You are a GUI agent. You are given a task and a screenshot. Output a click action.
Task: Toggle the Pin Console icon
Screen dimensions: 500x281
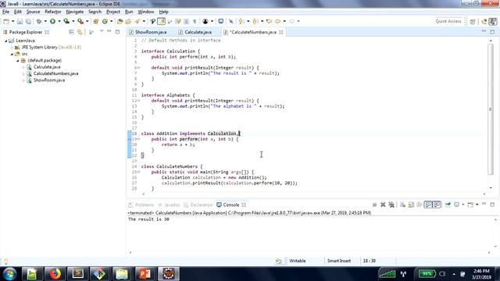pyautogui.click(x=448, y=205)
